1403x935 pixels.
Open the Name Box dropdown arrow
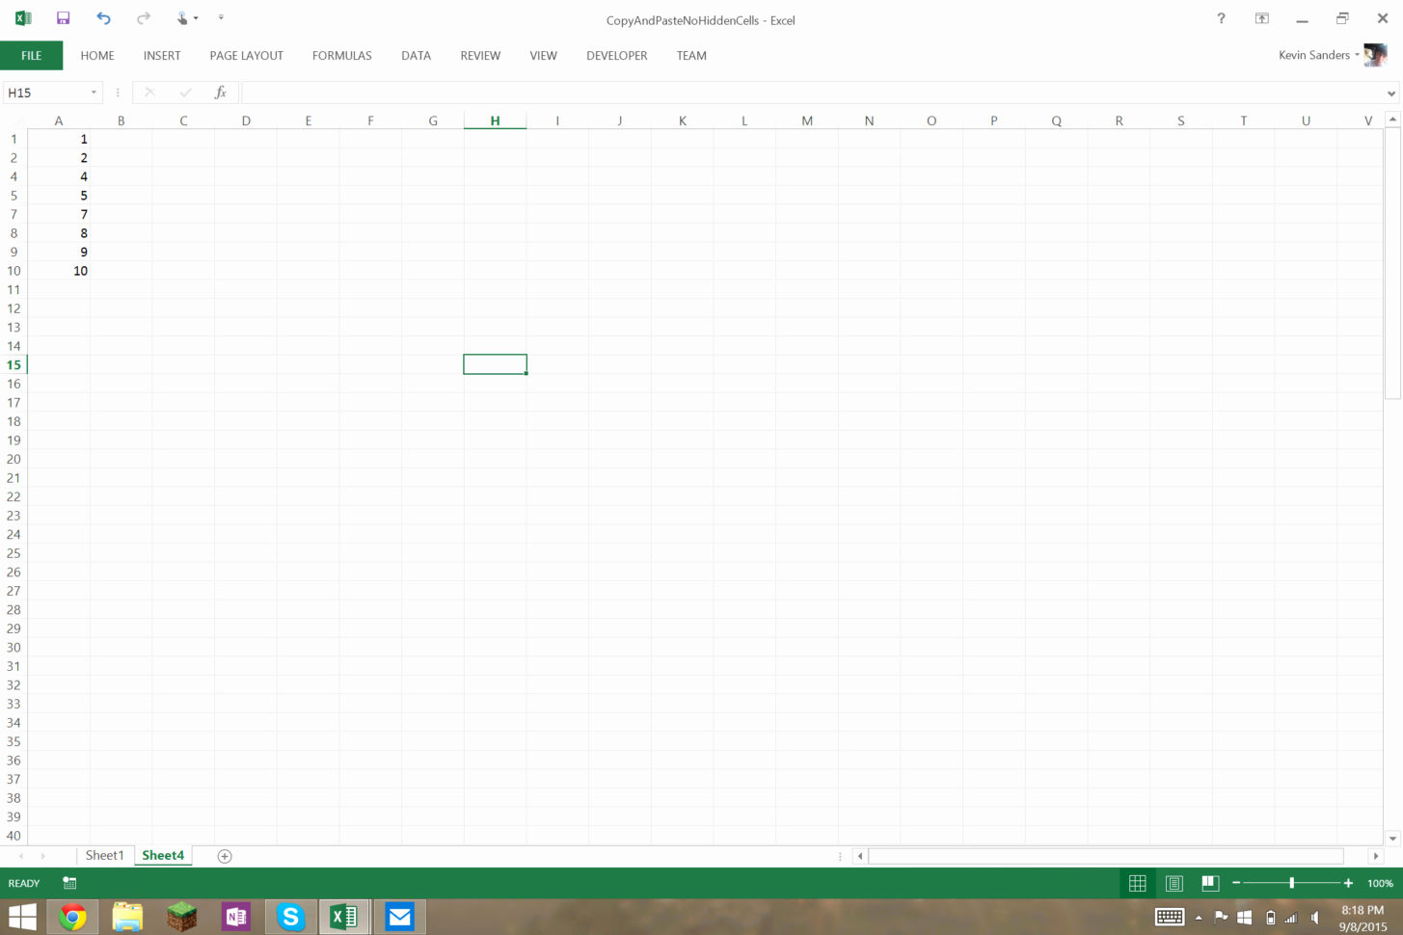tap(93, 92)
